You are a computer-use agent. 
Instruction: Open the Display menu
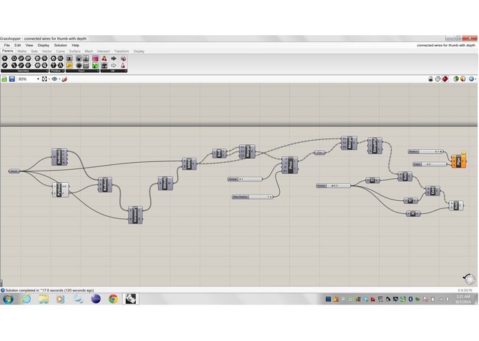(x=43, y=45)
